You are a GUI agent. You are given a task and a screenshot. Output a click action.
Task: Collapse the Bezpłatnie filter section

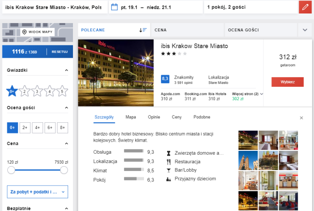click(x=67, y=209)
